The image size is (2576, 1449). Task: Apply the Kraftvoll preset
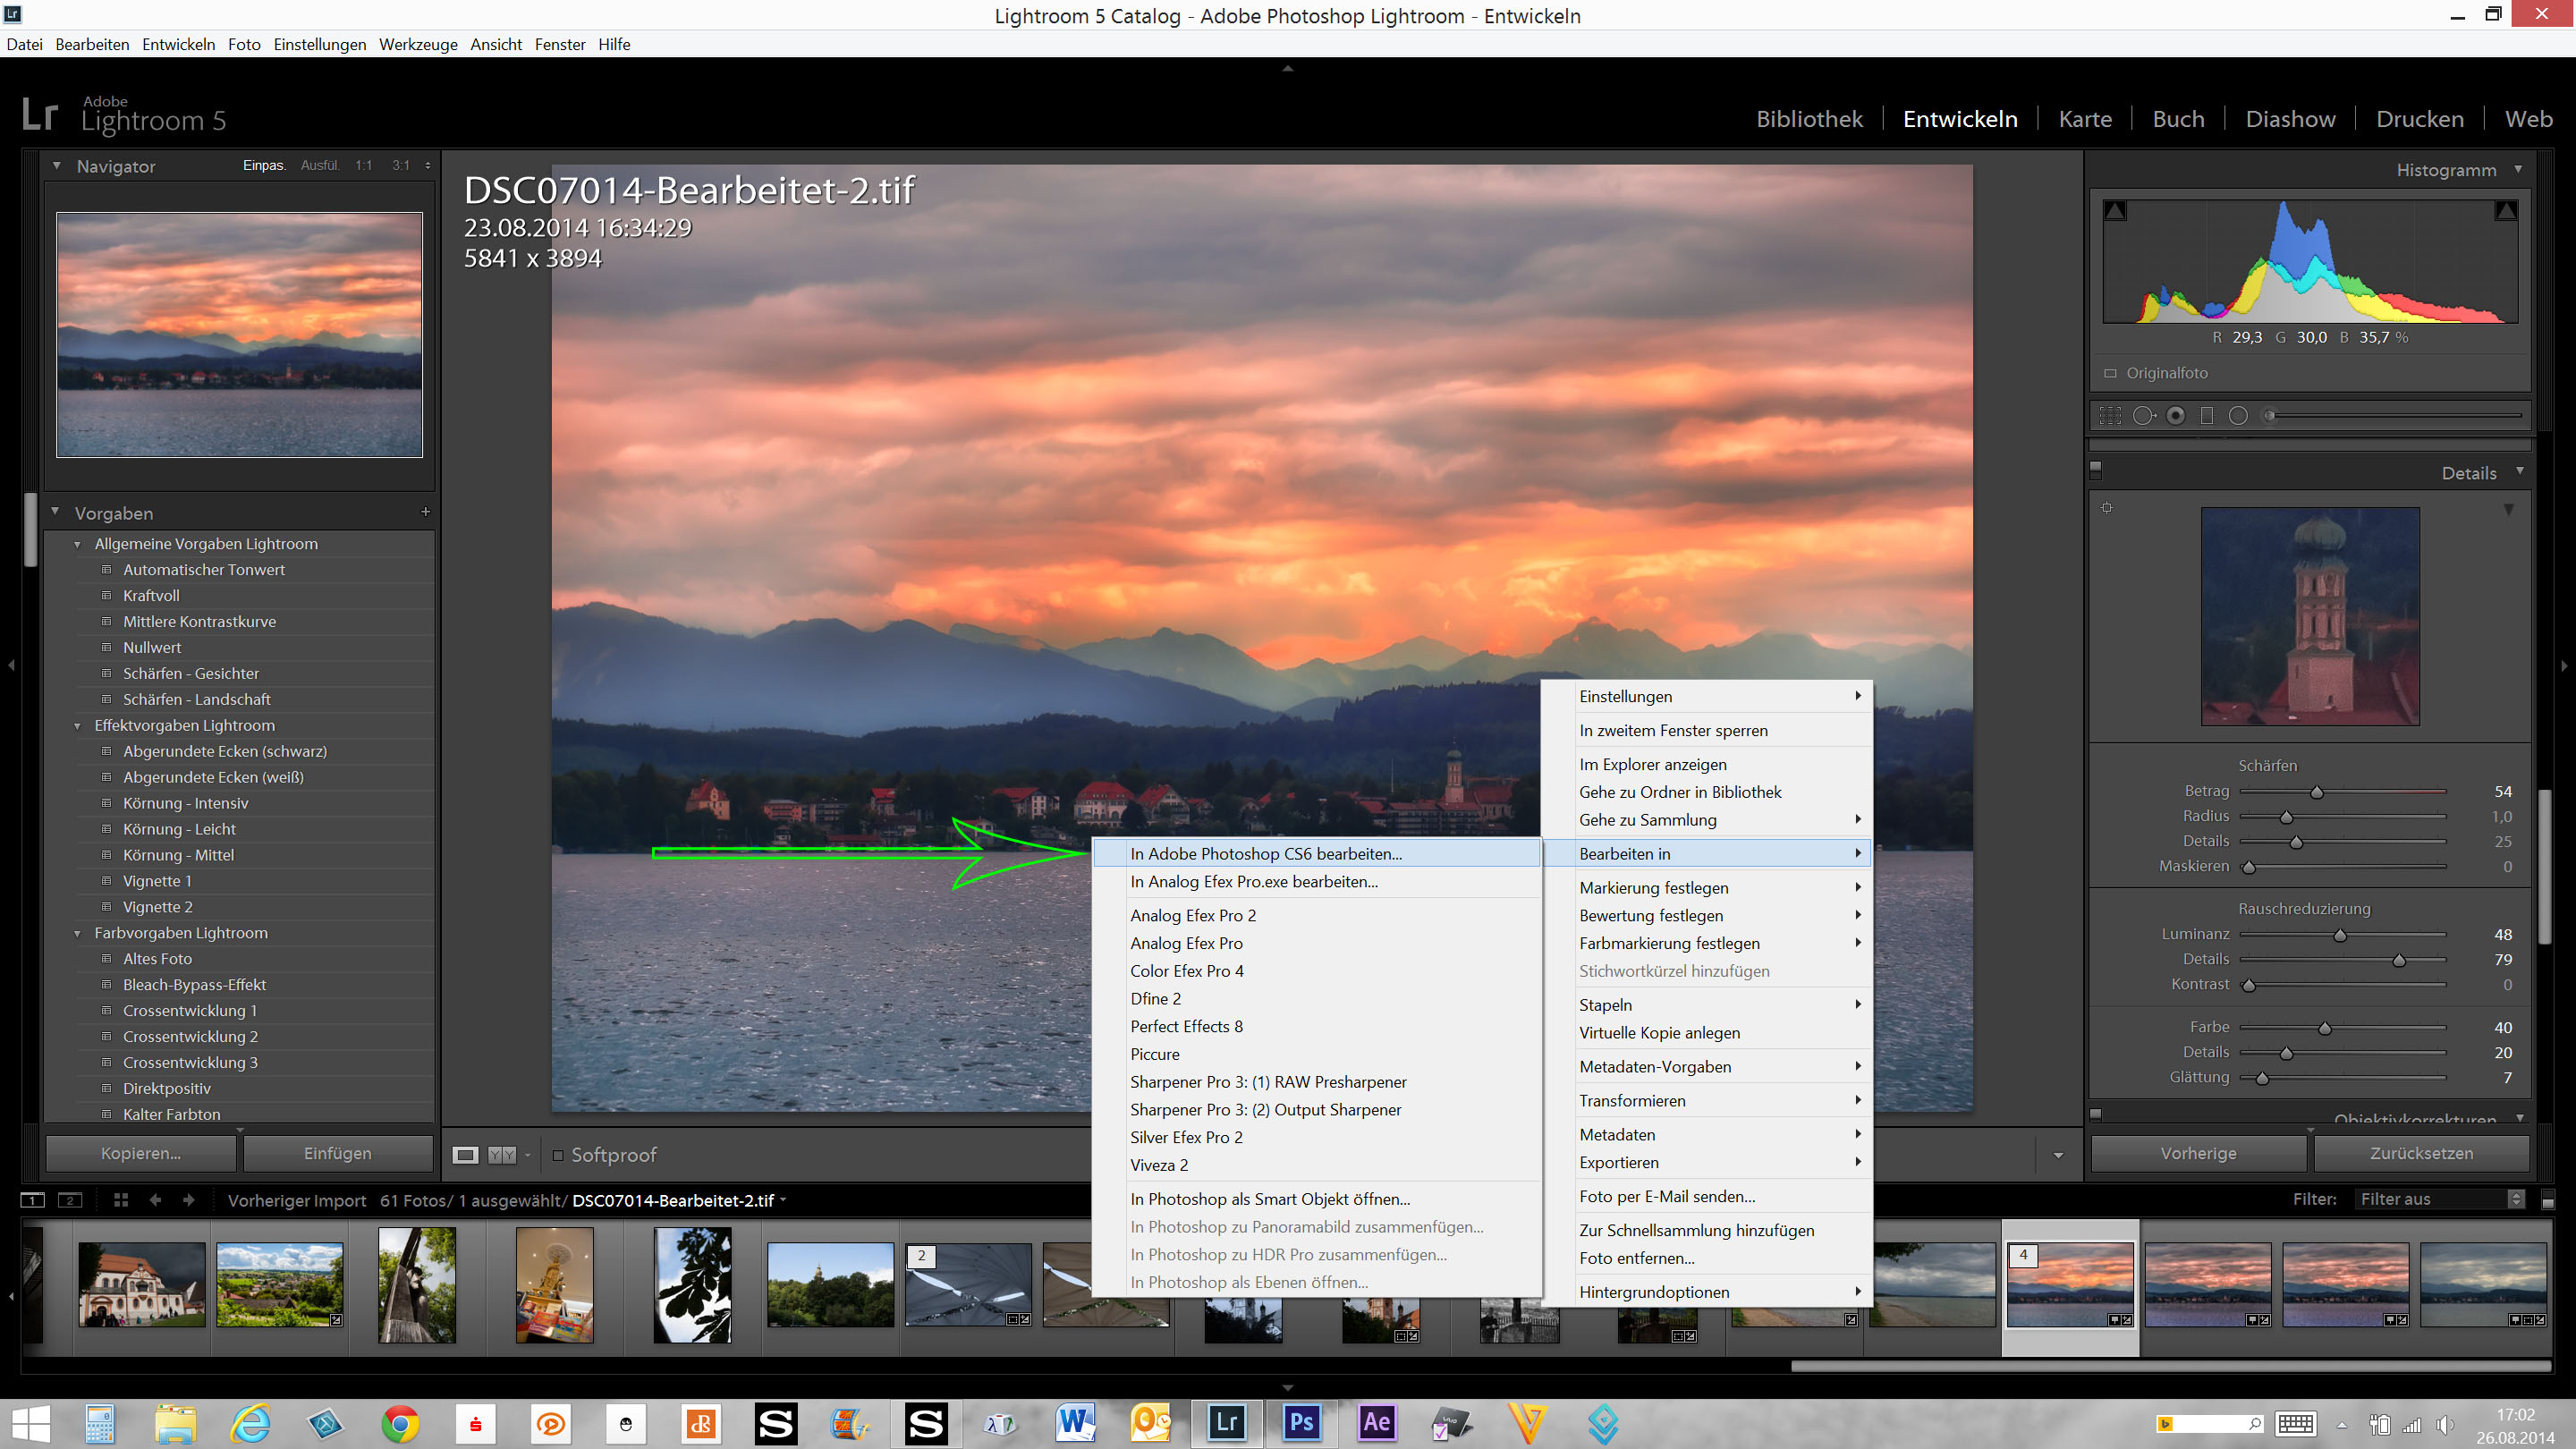(151, 595)
